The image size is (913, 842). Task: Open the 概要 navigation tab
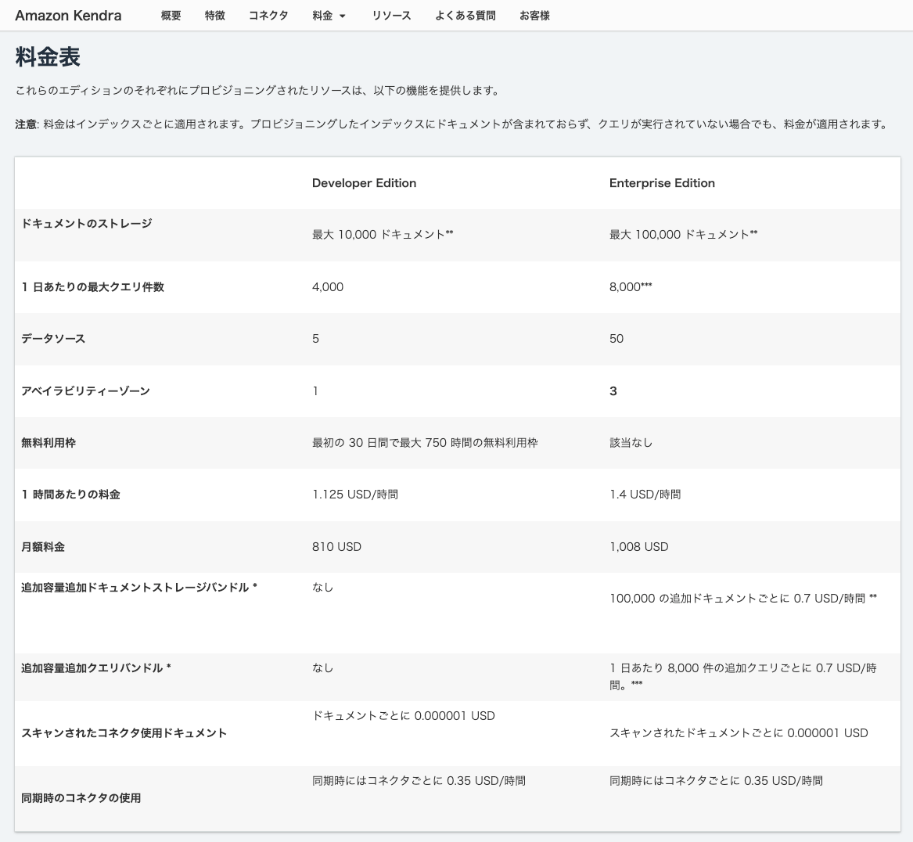(171, 16)
